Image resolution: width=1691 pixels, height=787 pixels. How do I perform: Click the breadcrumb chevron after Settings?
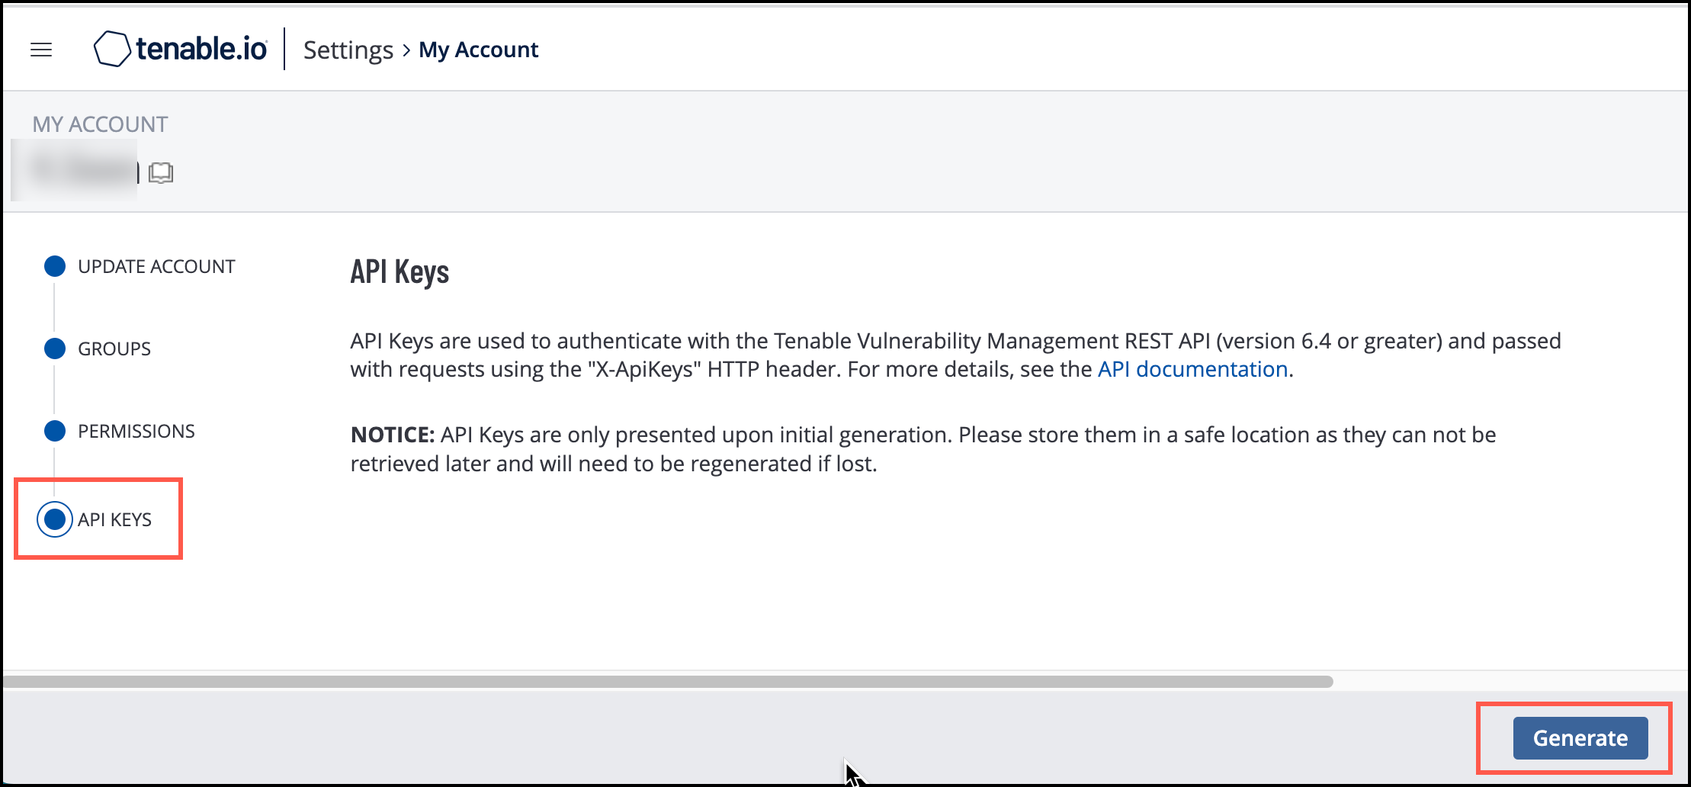pyautogui.click(x=406, y=50)
